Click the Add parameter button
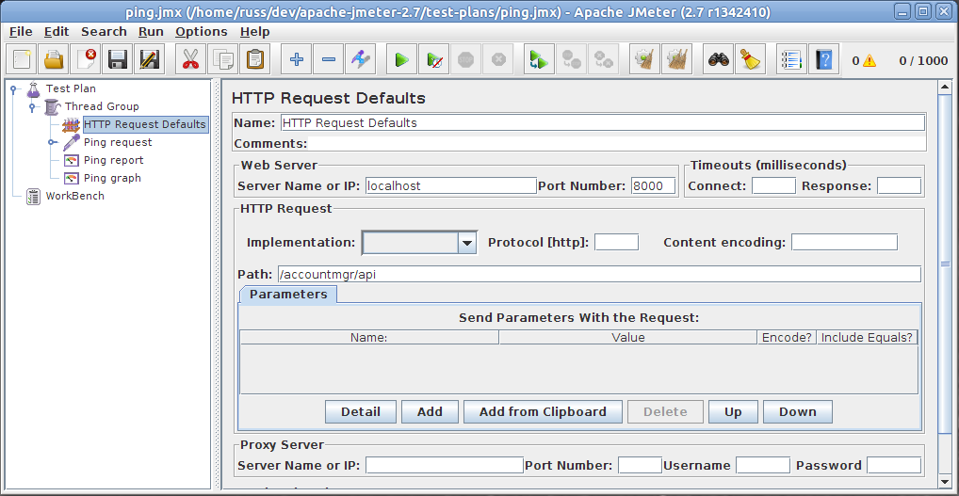 (430, 411)
